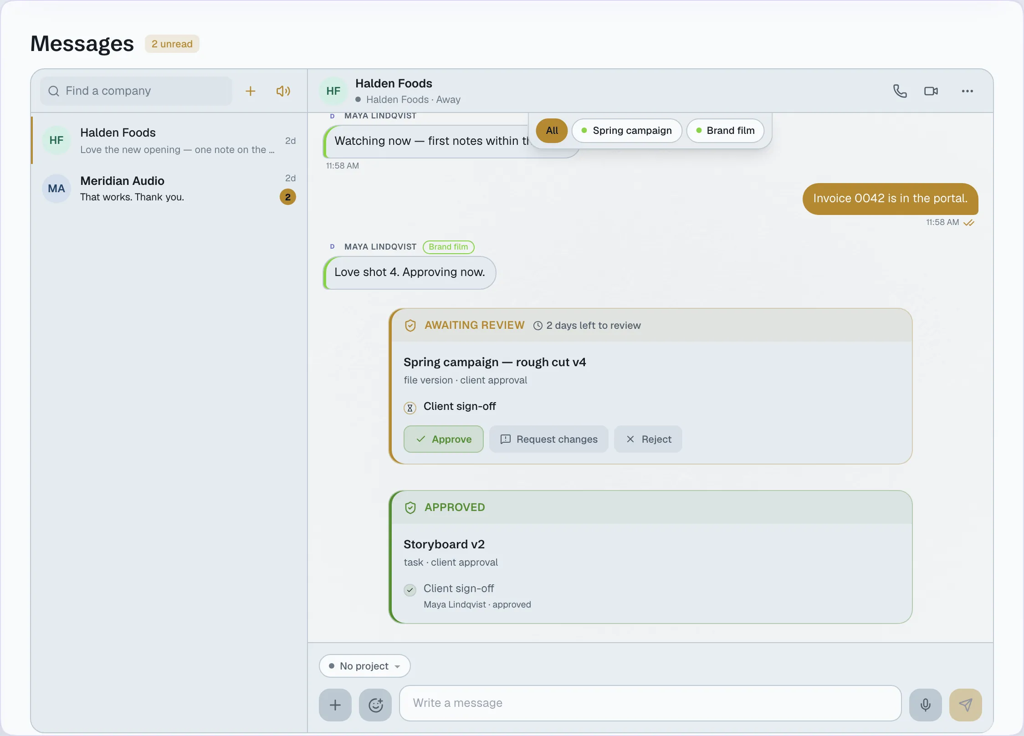The height and width of the screenshot is (736, 1024).
Task: Click 'Spring campaign — rough cut v4' title
Action: coord(495,362)
